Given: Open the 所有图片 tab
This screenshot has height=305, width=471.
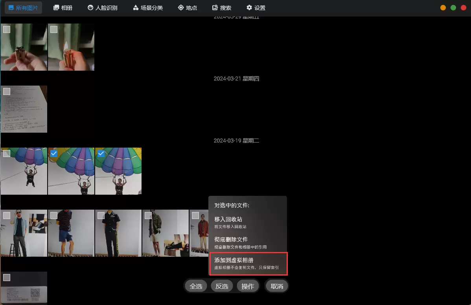Looking at the screenshot, I should 24,8.
